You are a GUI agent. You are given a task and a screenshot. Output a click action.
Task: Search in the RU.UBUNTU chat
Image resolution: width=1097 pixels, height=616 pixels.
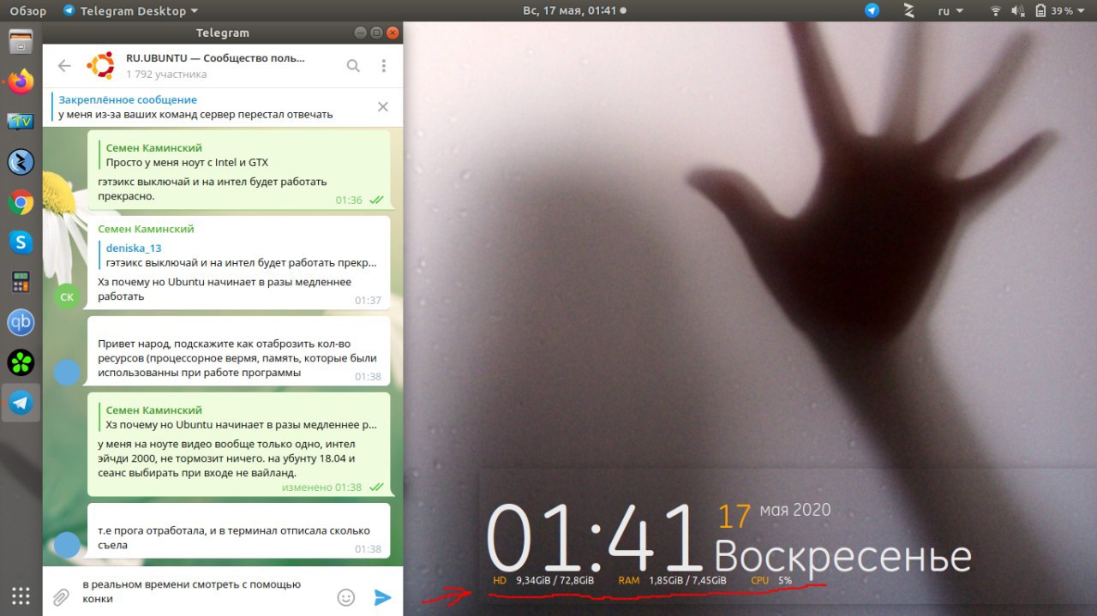click(x=353, y=66)
